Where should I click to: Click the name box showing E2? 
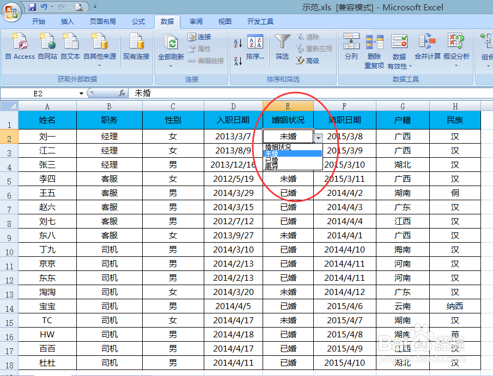coord(38,93)
